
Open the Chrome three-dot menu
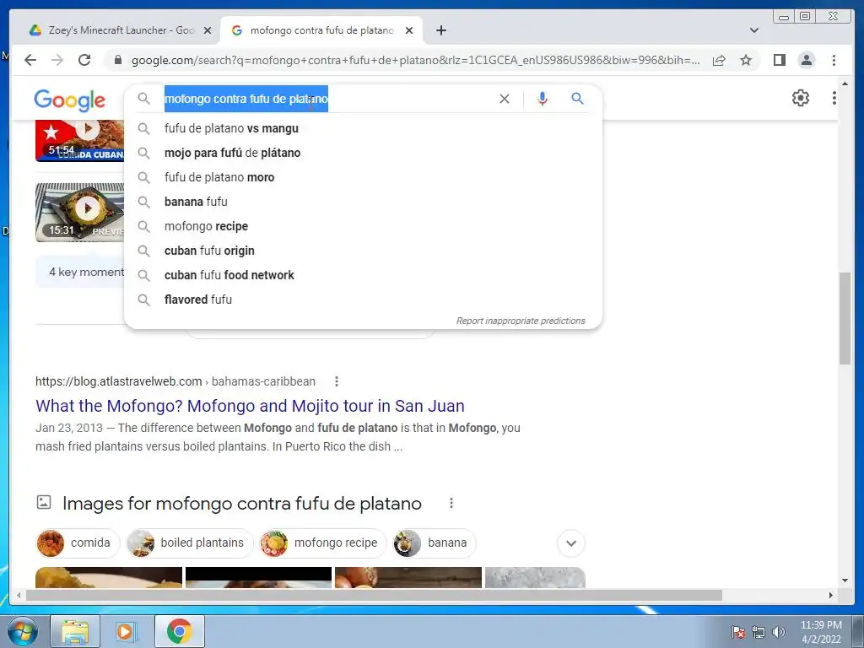[x=834, y=60]
